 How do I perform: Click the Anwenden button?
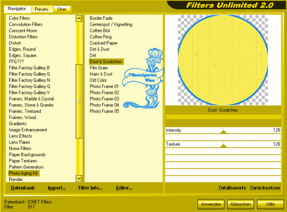pos(211,204)
